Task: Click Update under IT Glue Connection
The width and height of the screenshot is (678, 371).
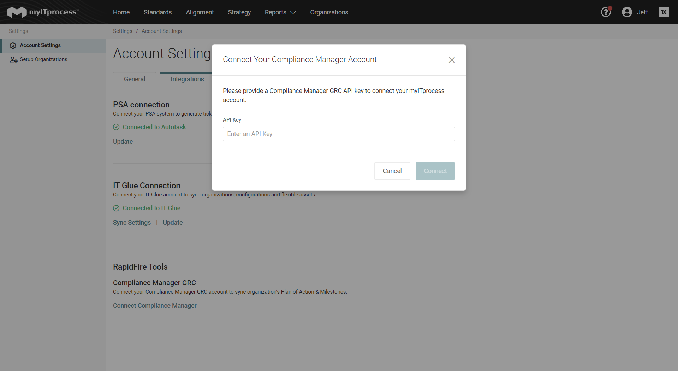Action: coord(173,223)
